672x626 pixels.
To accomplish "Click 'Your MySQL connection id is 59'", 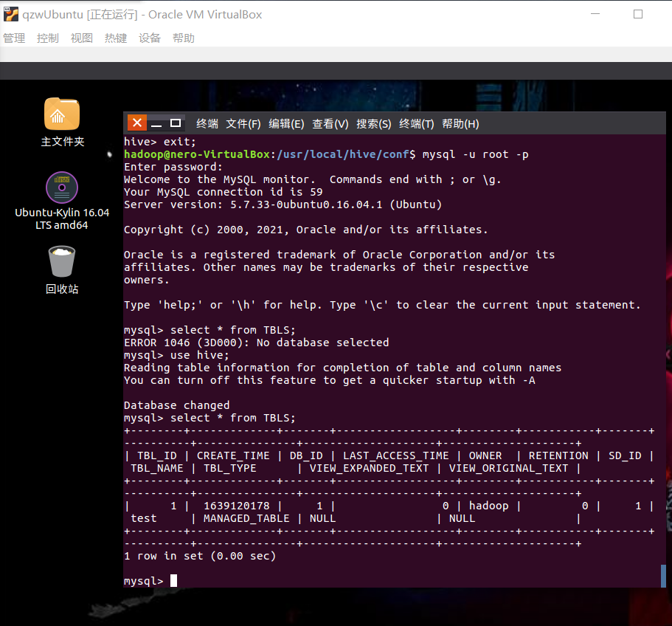I will click(x=224, y=192).
